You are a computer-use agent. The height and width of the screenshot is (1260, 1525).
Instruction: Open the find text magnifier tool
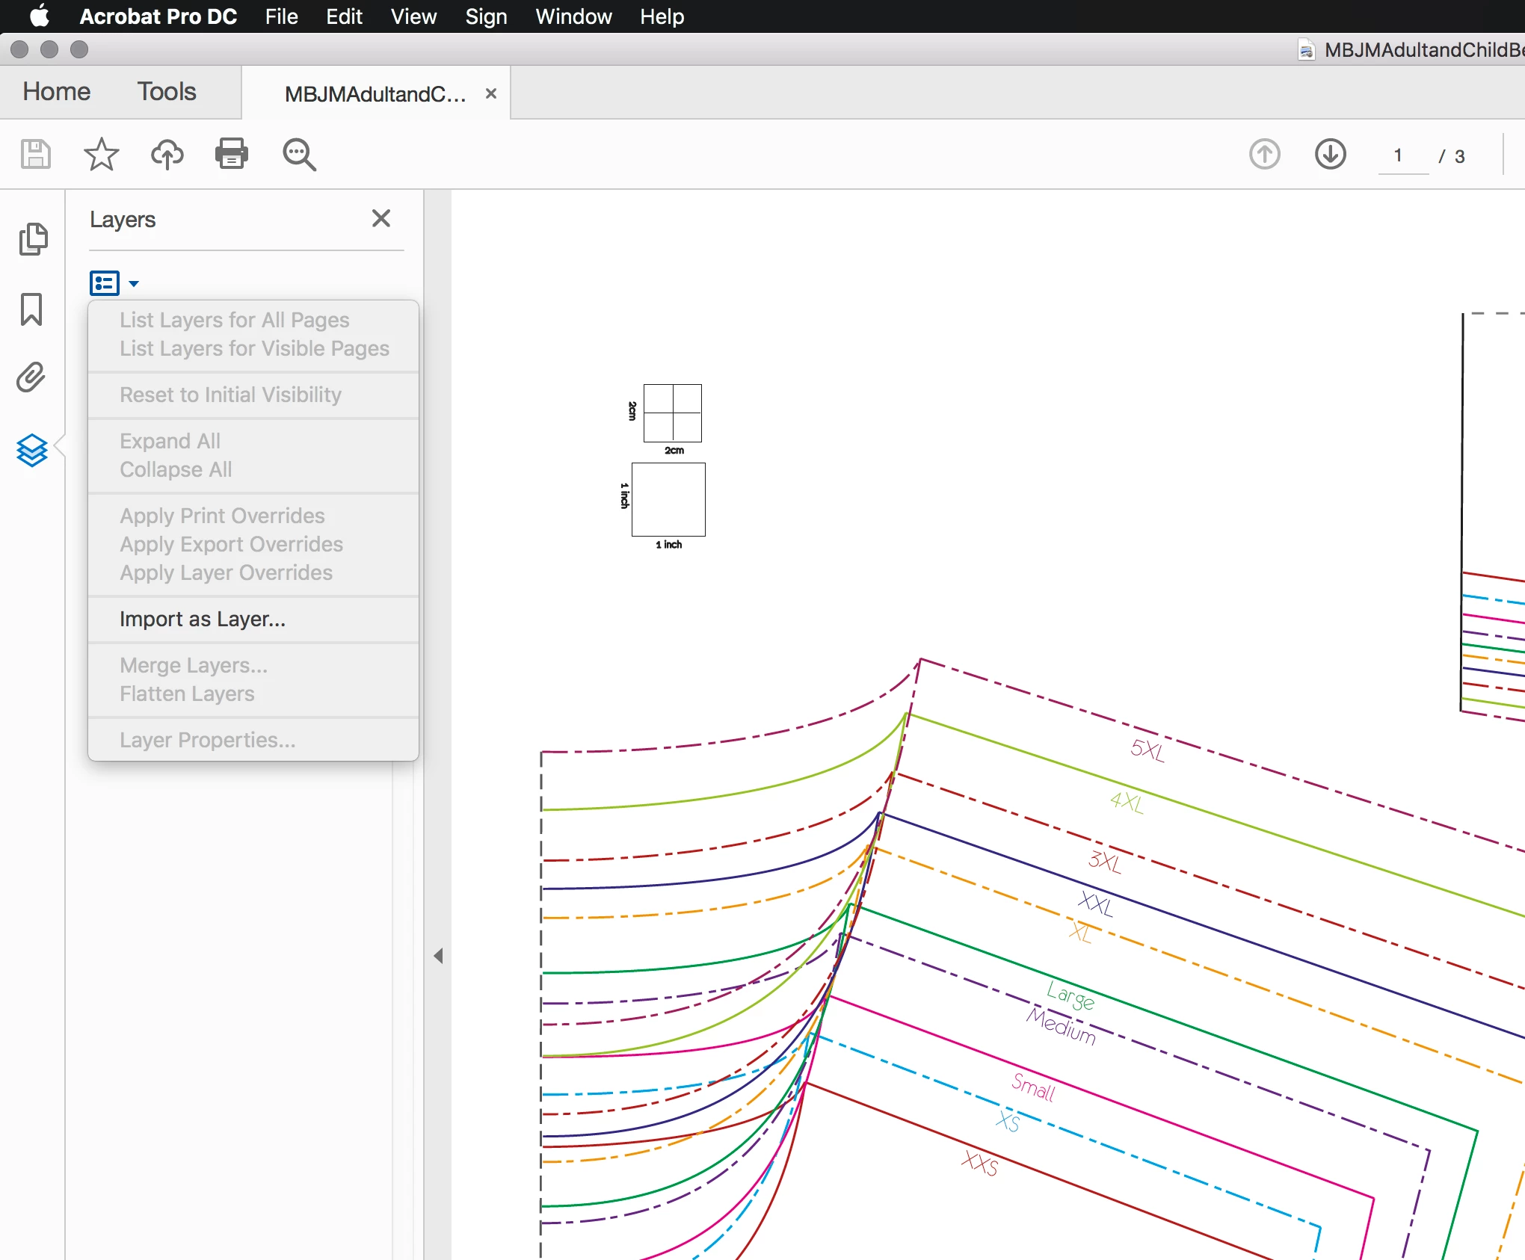click(299, 155)
